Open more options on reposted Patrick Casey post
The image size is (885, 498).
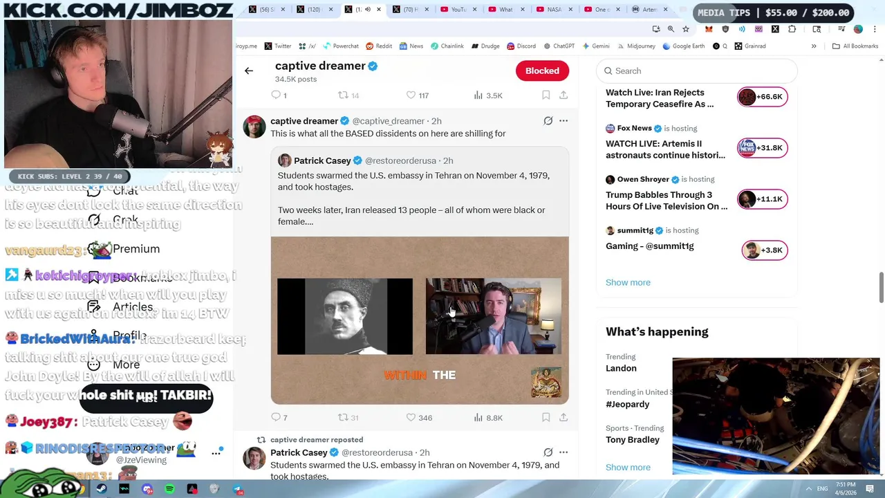[x=563, y=452]
